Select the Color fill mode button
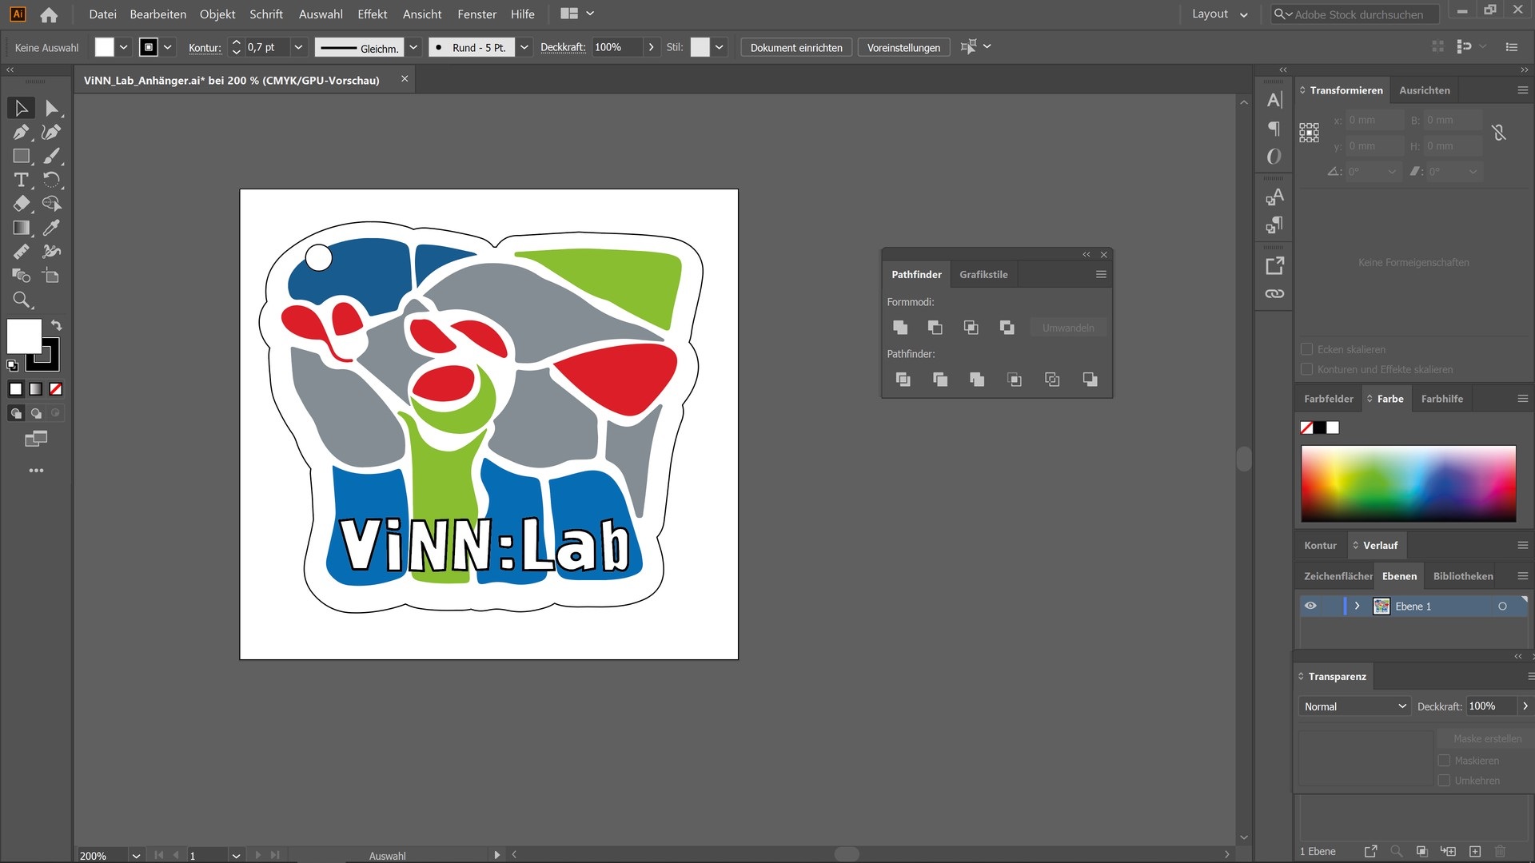The image size is (1535, 863). tap(15, 389)
